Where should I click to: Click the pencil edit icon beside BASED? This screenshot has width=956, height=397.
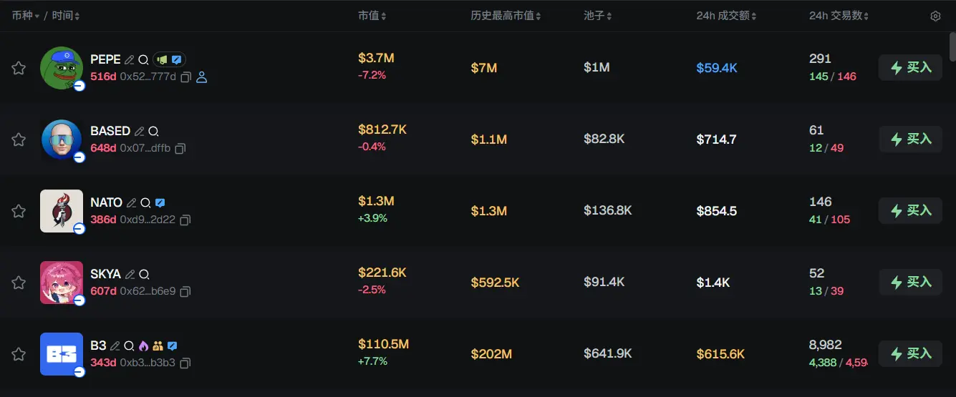[x=140, y=132]
